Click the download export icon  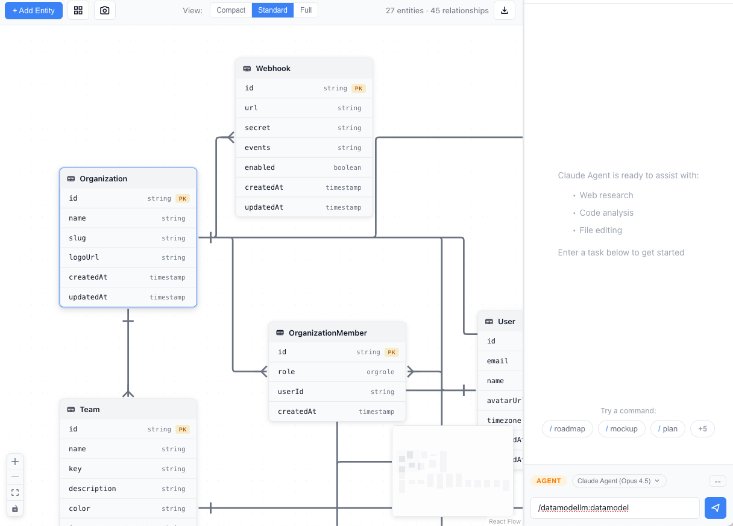505,10
